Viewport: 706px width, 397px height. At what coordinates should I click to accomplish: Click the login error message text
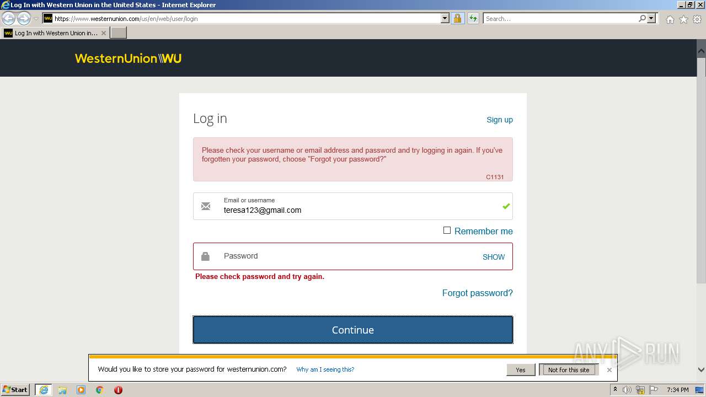[x=352, y=154]
